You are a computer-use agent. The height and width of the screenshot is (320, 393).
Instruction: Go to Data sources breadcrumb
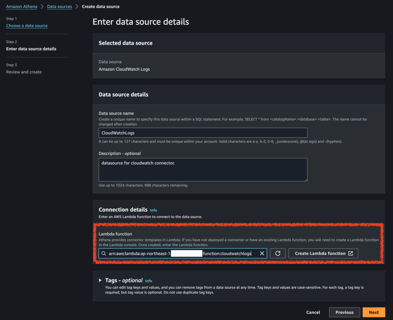[x=60, y=7]
